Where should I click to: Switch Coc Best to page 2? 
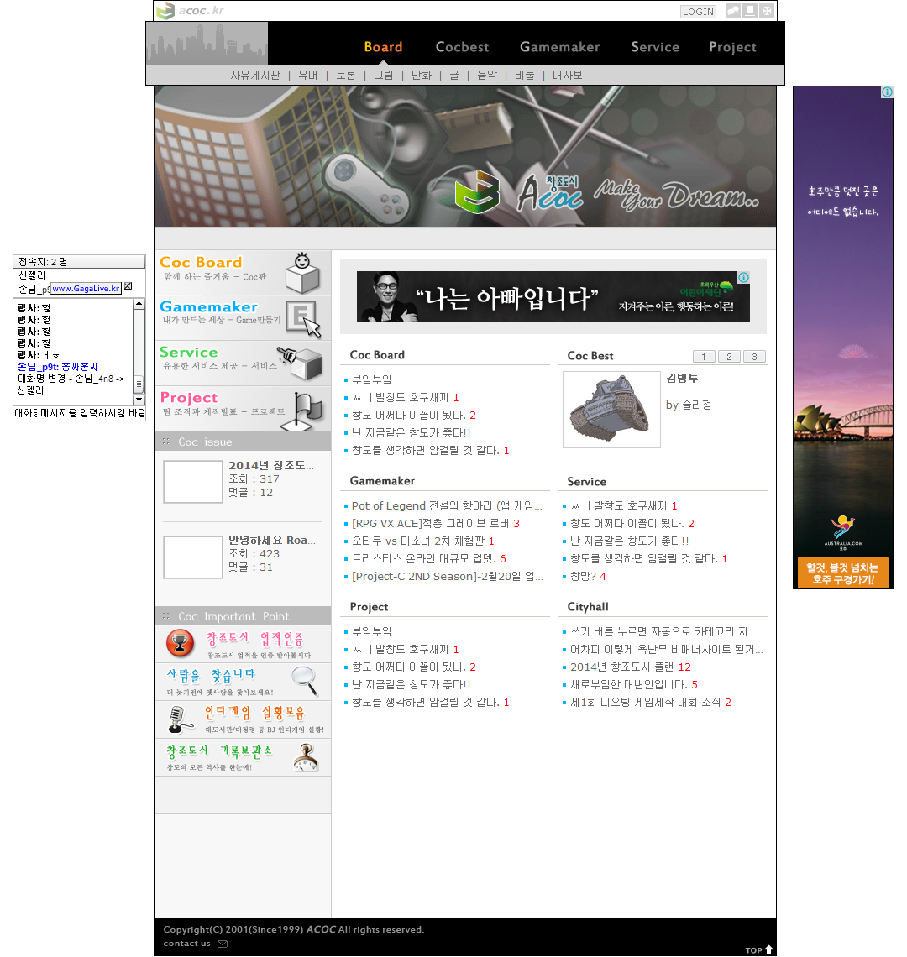(x=729, y=357)
